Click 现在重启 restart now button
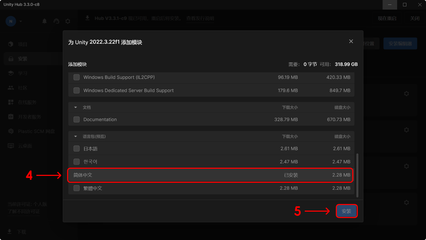The image size is (426, 240). click(x=387, y=18)
